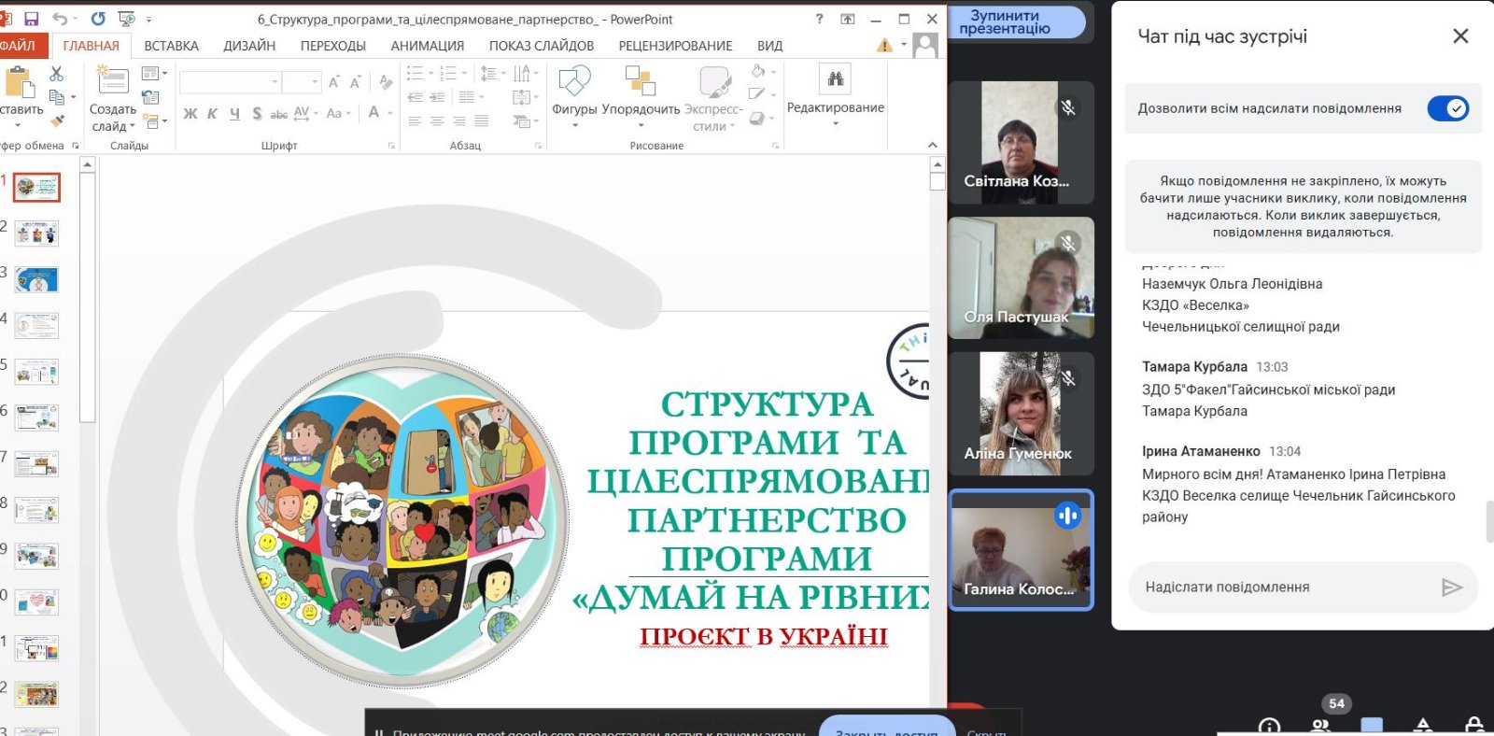This screenshot has width=1494, height=736.
Task: Switch to the АНИМАЦИЯ tab
Action: coord(428,46)
